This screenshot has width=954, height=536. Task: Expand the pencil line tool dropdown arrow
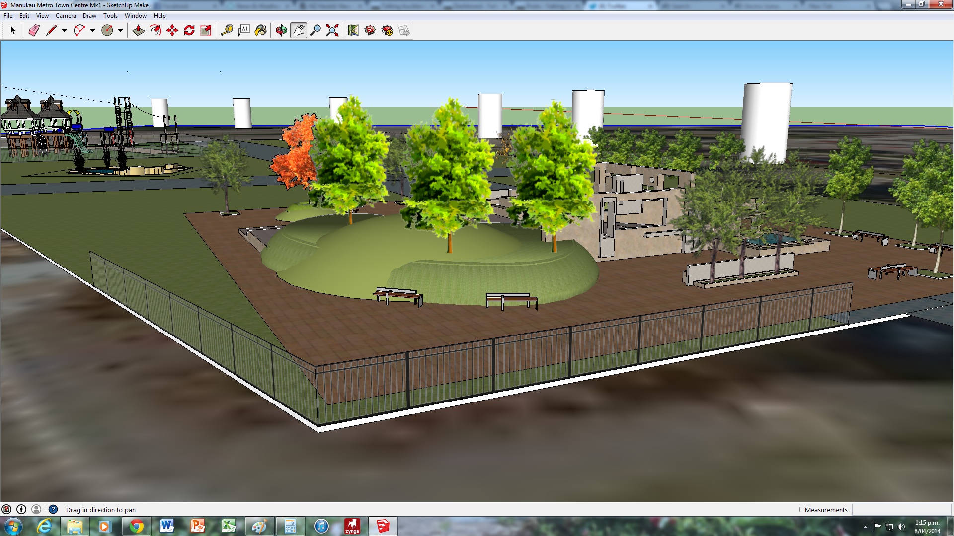click(x=65, y=31)
